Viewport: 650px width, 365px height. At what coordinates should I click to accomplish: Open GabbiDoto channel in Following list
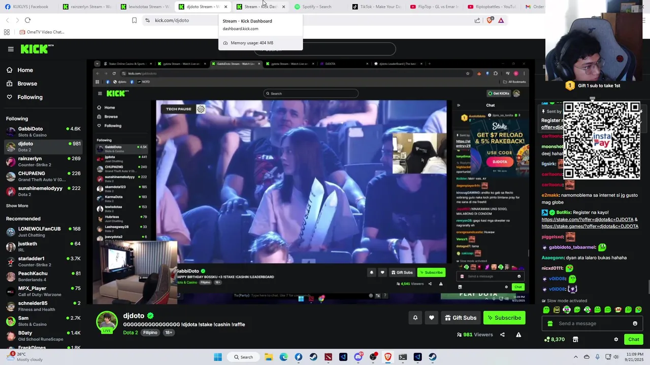pyautogui.click(x=43, y=132)
